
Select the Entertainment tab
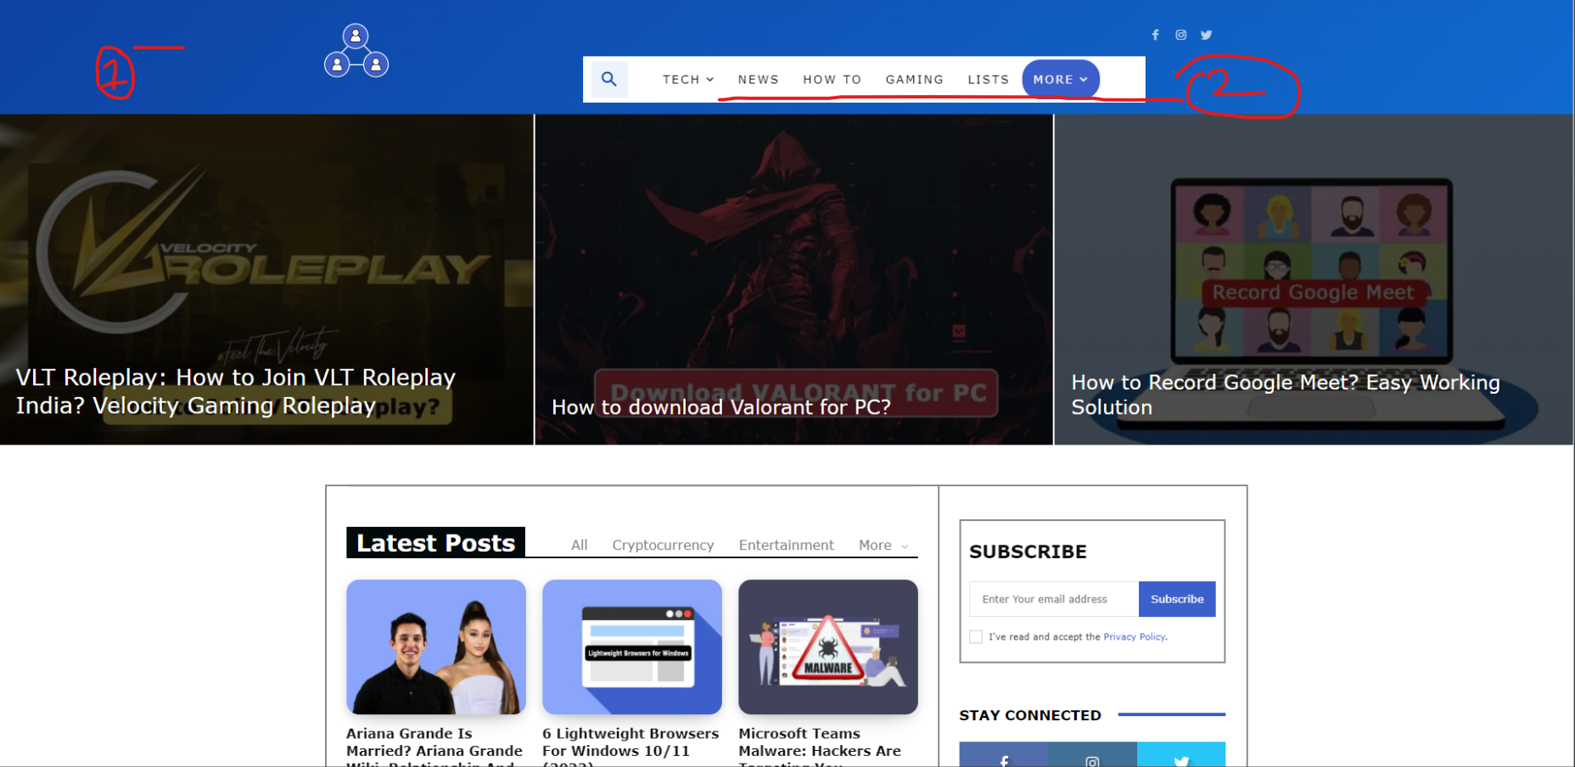tap(787, 546)
